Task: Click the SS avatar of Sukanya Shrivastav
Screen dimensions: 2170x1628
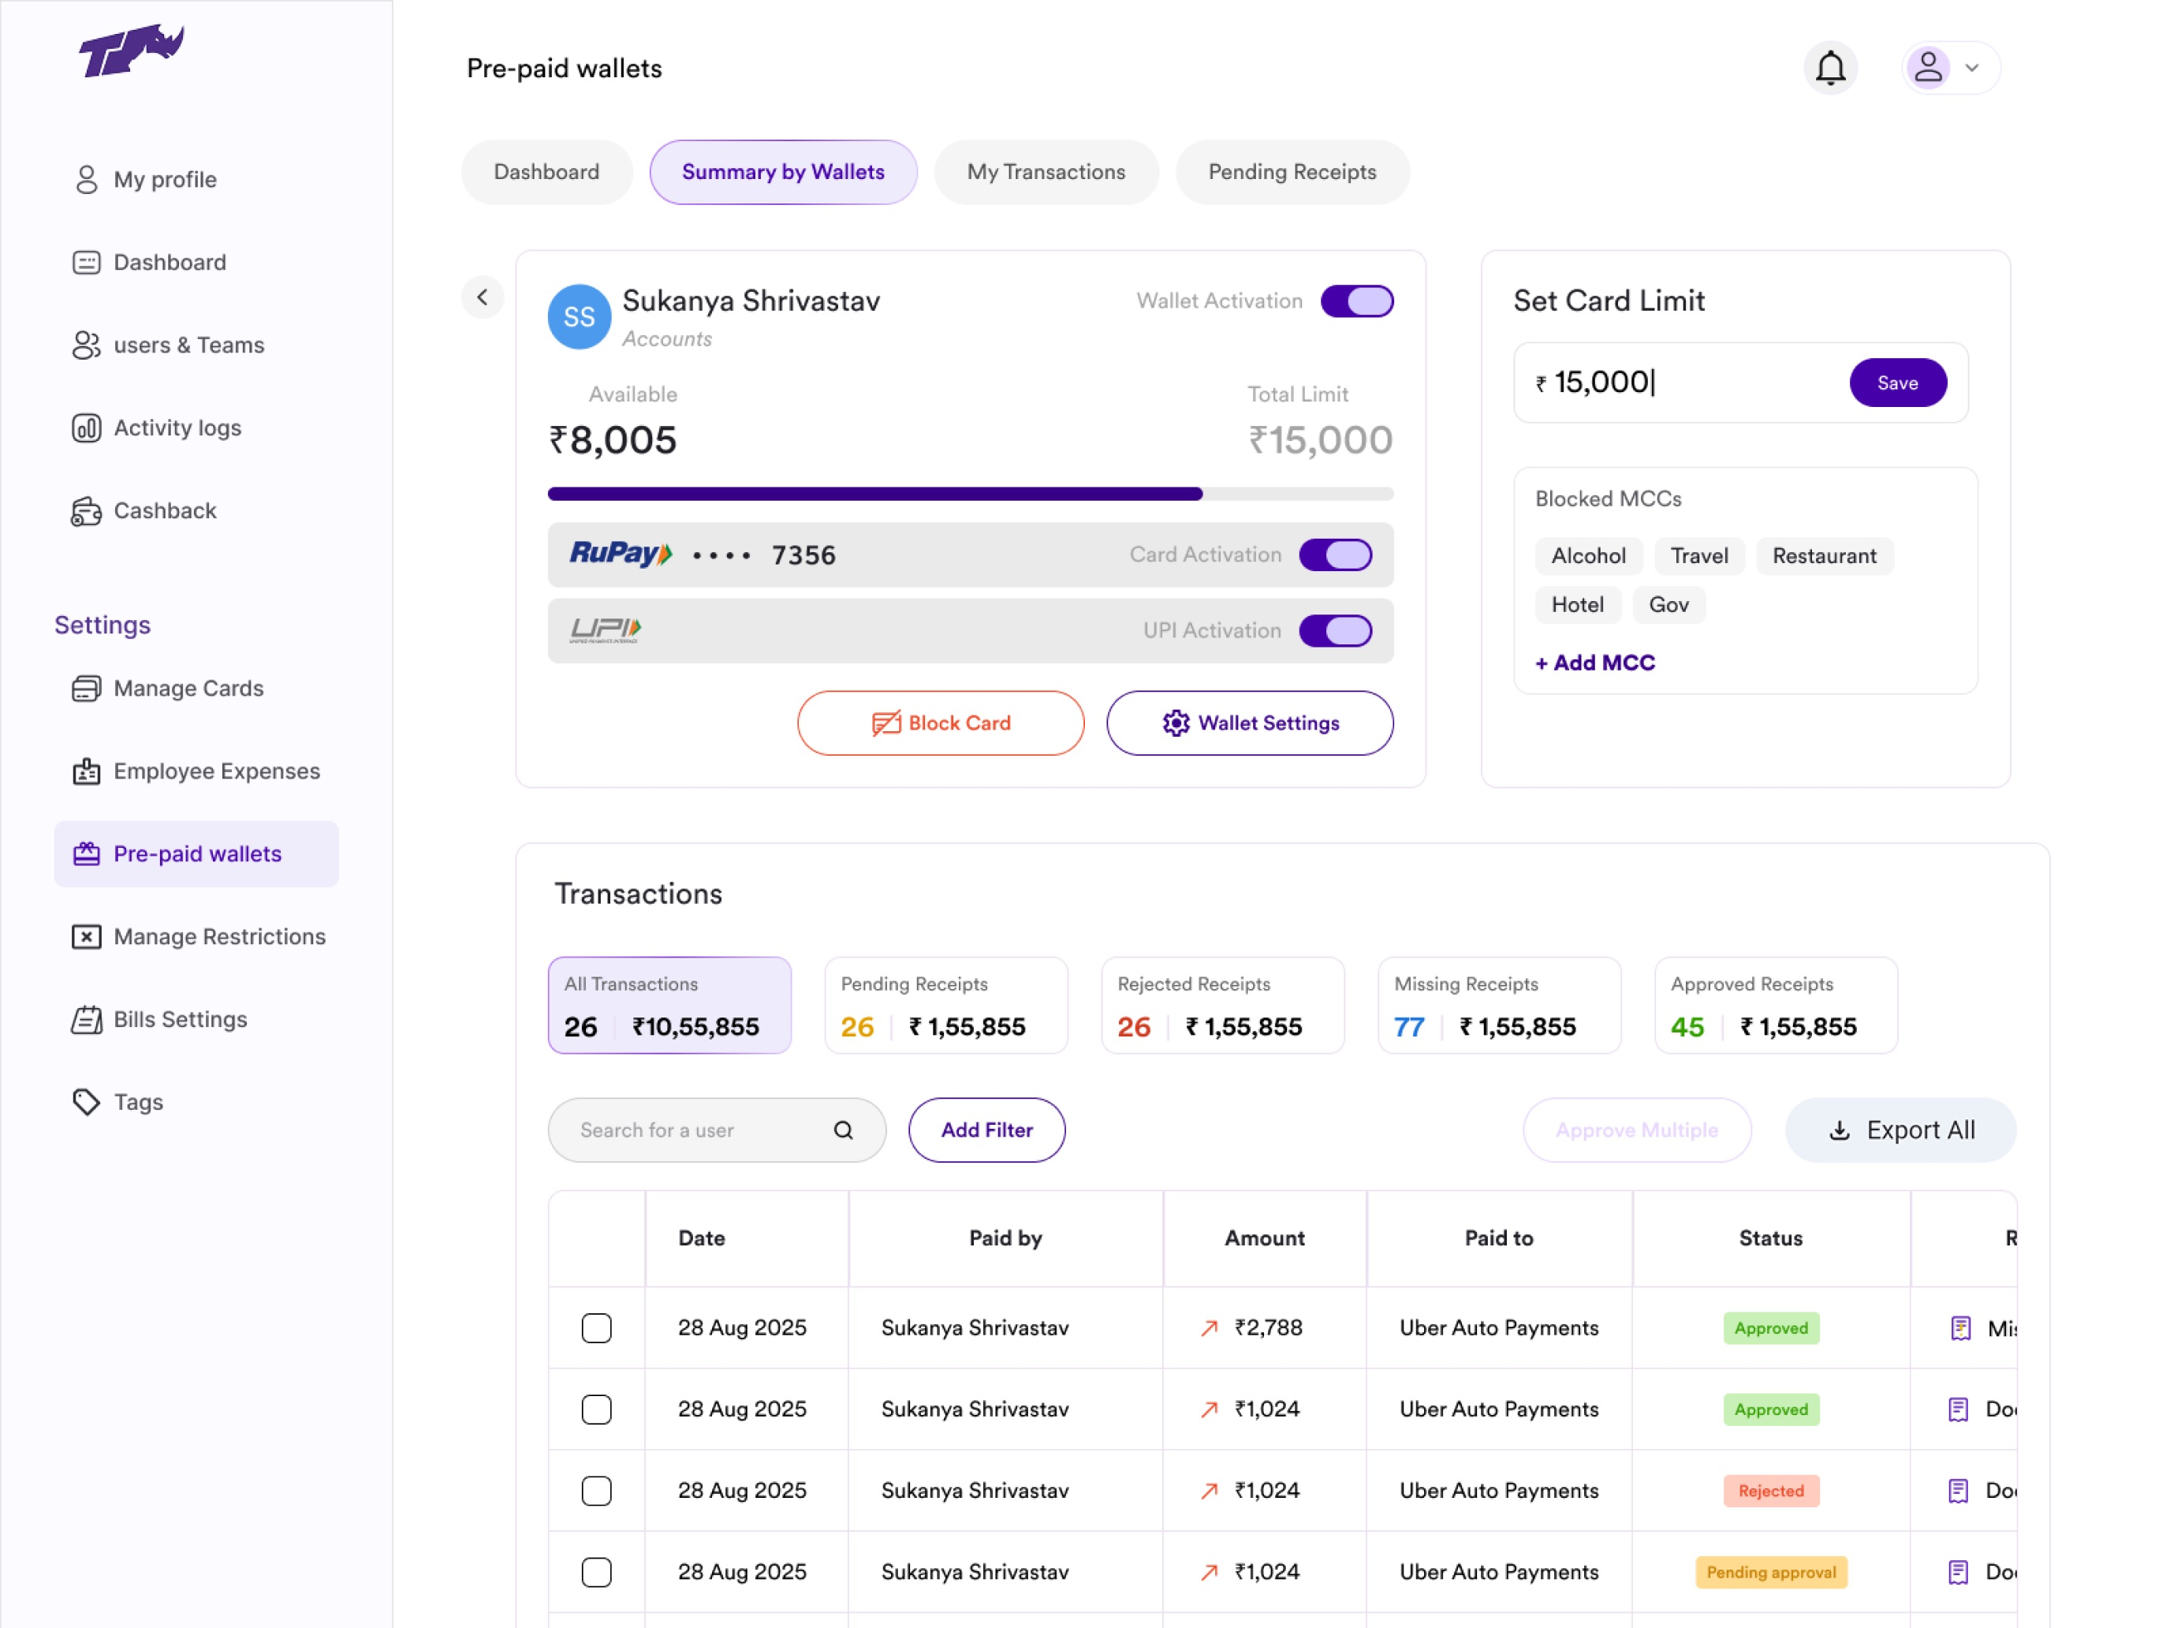Action: pyautogui.click(x=579, y=317)
